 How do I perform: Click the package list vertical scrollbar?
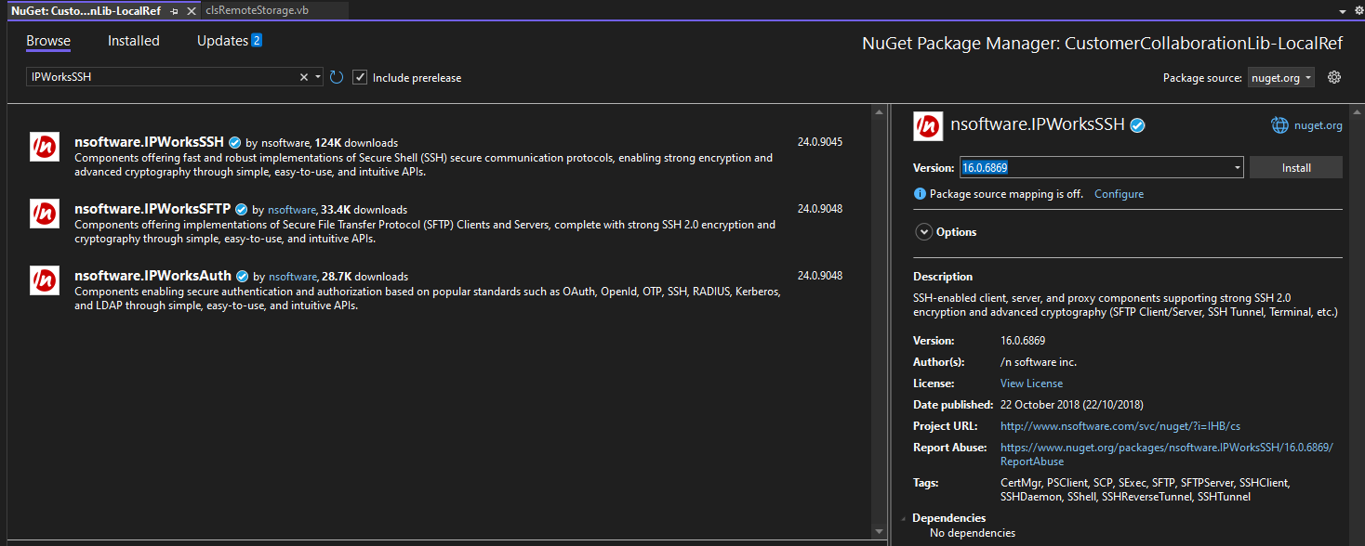click(x=879, y=316)
